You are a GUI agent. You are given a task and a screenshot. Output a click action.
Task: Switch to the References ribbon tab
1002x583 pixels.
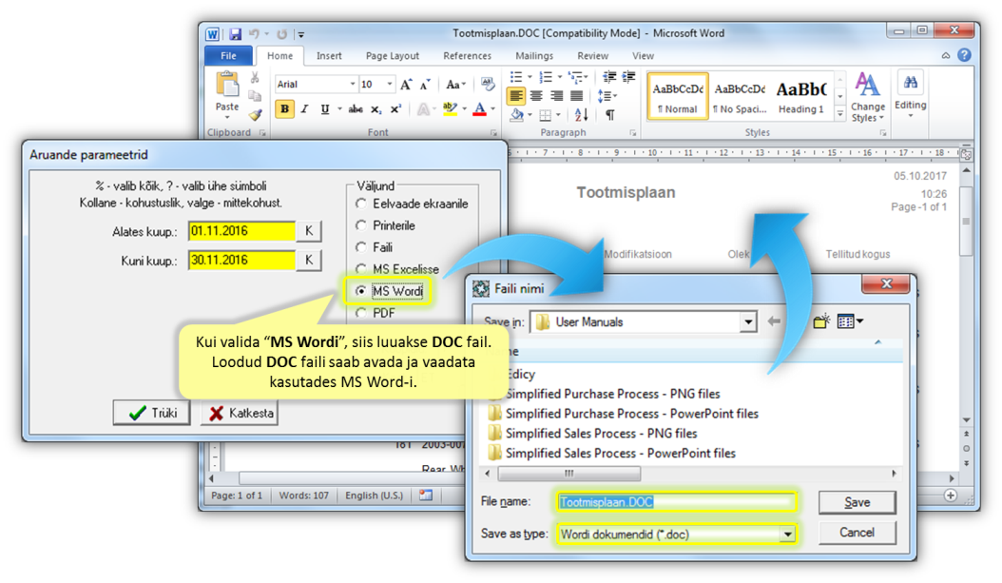(467, 56)
